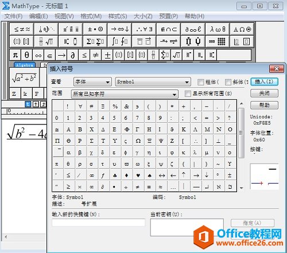
Task: Open the embellishments palette
Action: click(71, 29)
